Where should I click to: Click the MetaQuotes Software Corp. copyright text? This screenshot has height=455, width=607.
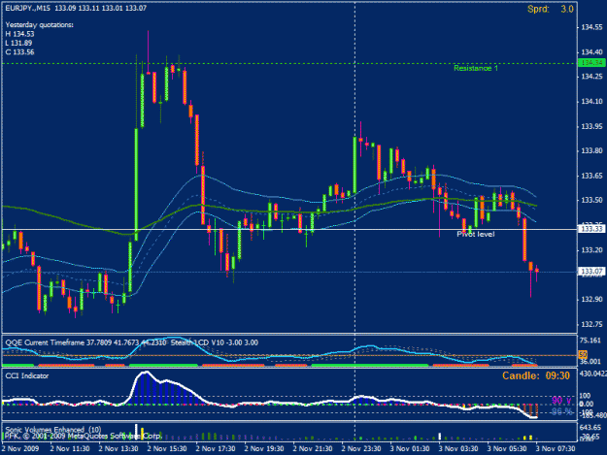pyautogui.click(x=82, y=436)
